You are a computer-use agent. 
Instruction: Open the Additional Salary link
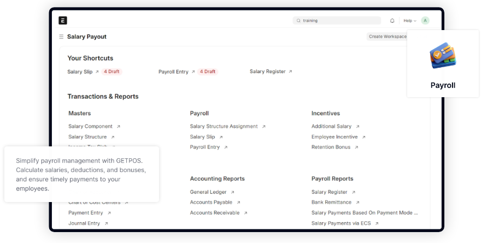point(331,126)
